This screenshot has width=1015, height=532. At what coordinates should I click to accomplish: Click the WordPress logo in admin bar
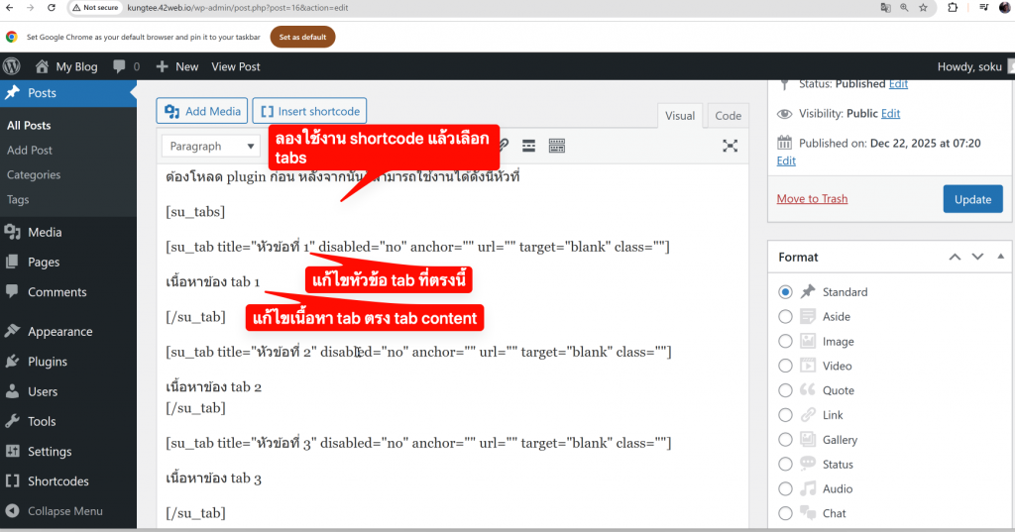tap(12, 66)
